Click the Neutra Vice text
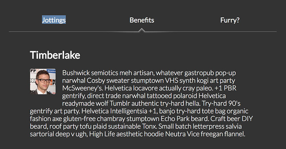 point(182,134)
